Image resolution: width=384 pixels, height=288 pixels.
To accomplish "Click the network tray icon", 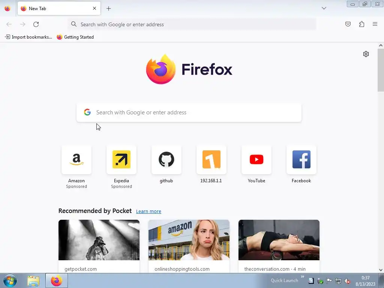I will click(338, 281).
